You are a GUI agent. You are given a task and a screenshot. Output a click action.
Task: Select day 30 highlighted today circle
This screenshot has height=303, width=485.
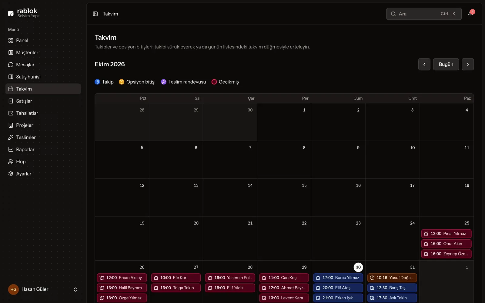tap(358, 267)
